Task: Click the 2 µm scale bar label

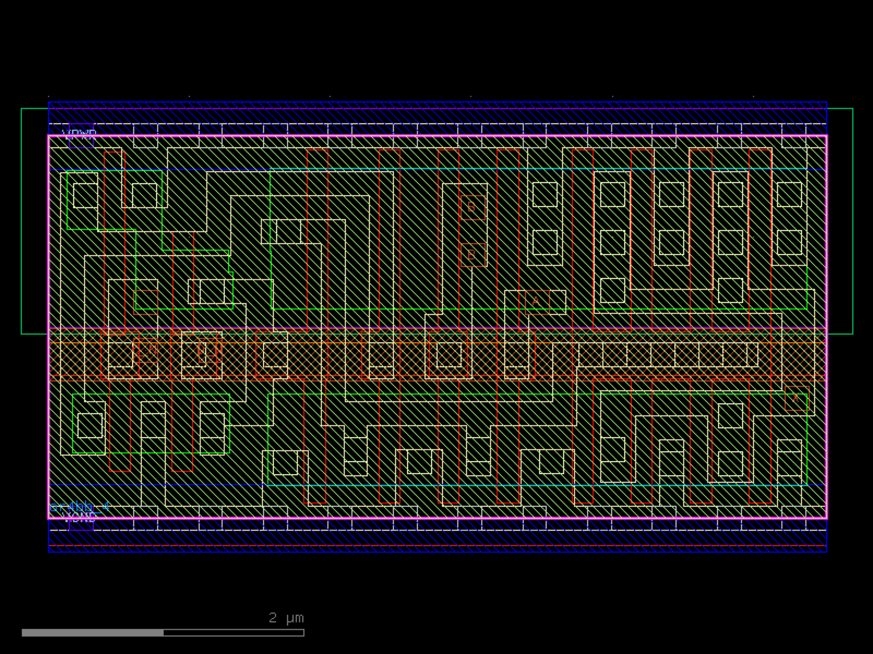Action: click(286, 618)
